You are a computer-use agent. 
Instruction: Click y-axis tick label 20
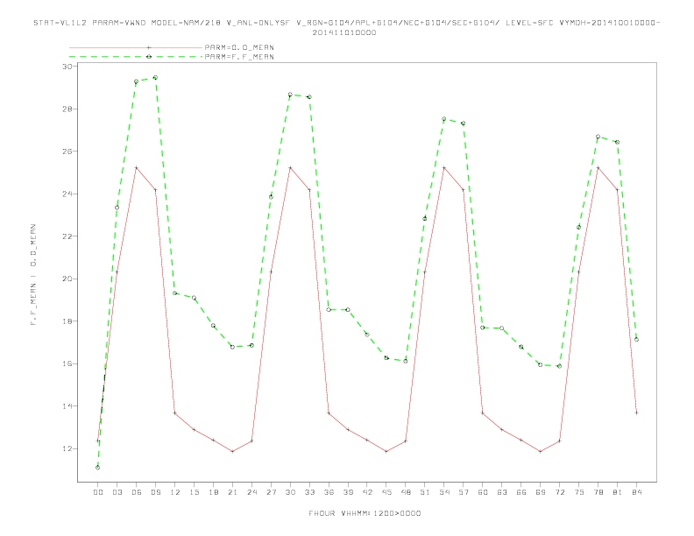click(67, 279)
